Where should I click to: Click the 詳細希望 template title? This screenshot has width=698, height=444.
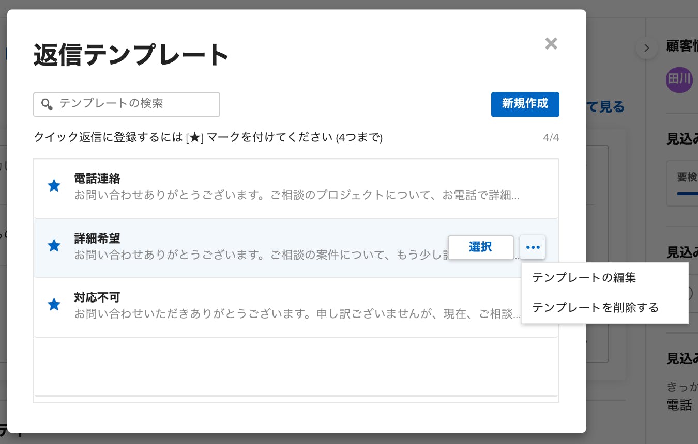pyautogui.click(x=97, y=239)
